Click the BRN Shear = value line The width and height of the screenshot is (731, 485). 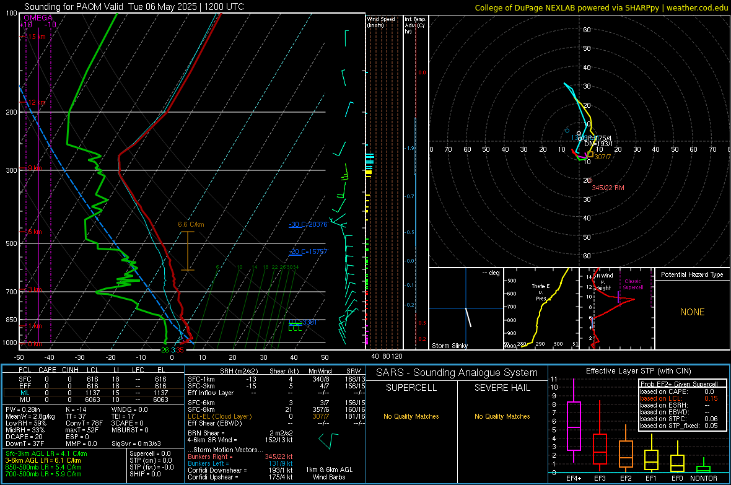point(240,433)
